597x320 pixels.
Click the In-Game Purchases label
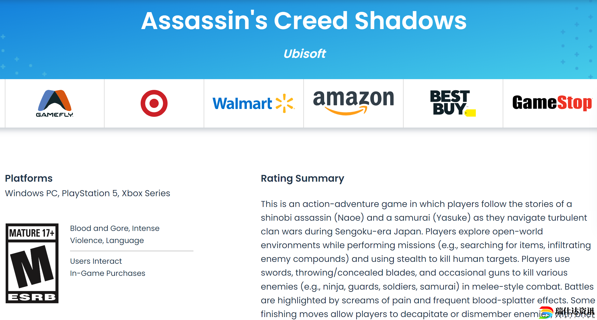pos(108,273)
